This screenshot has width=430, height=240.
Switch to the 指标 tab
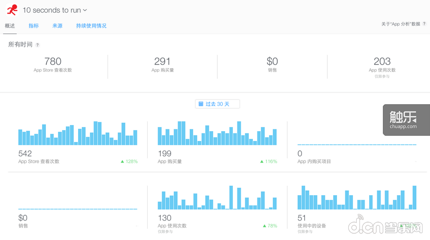click(34, 26)
